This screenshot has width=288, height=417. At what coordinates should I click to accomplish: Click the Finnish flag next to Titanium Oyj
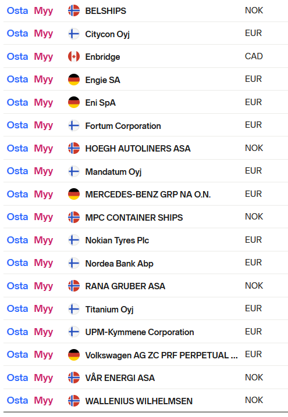(x=74, y=309)
